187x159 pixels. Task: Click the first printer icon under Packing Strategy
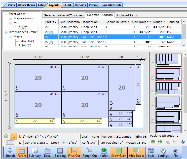[168, 142]
